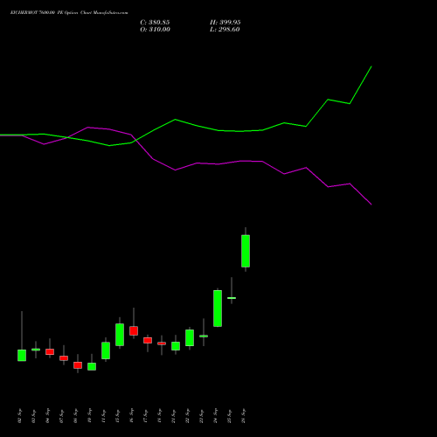Viewport: 437px width, 437px height.
Task: Click the 02 Sep date label
Action: (19, 416)
